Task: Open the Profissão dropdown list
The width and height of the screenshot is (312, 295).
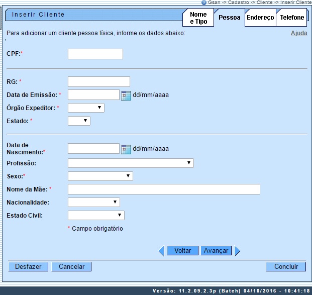Action: point(131,163)
